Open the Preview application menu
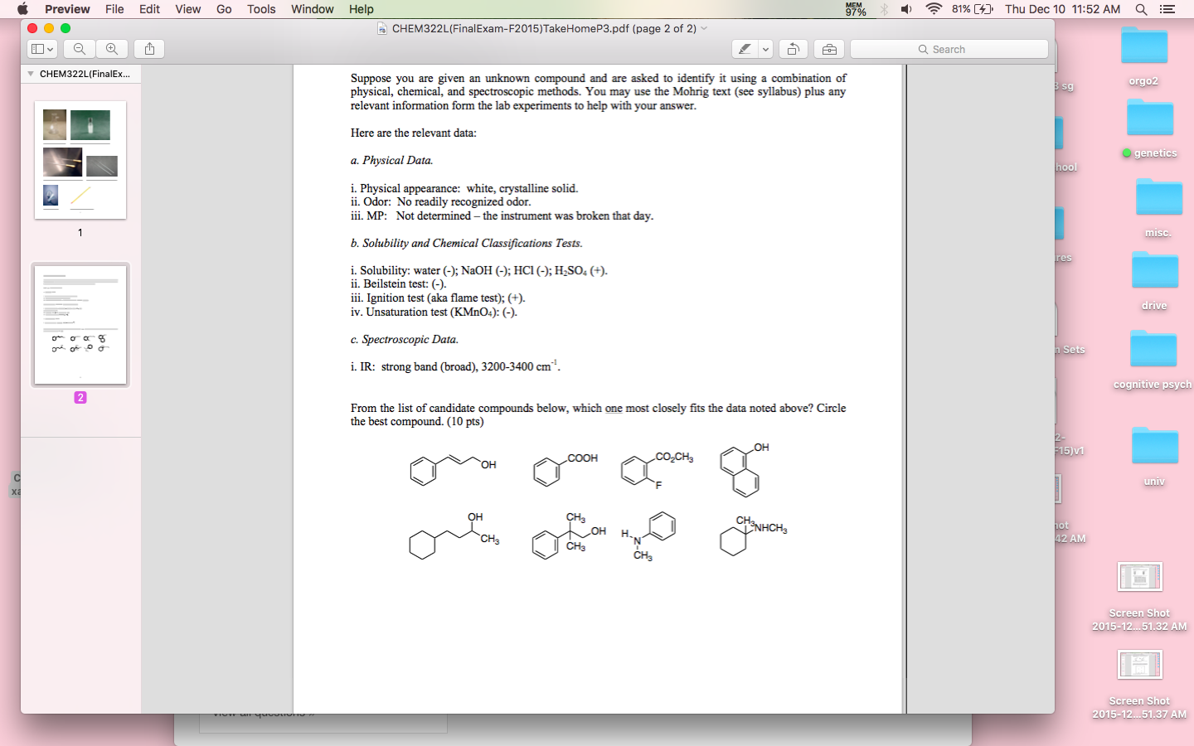The image size is (1194, 746). click(67, 9)
